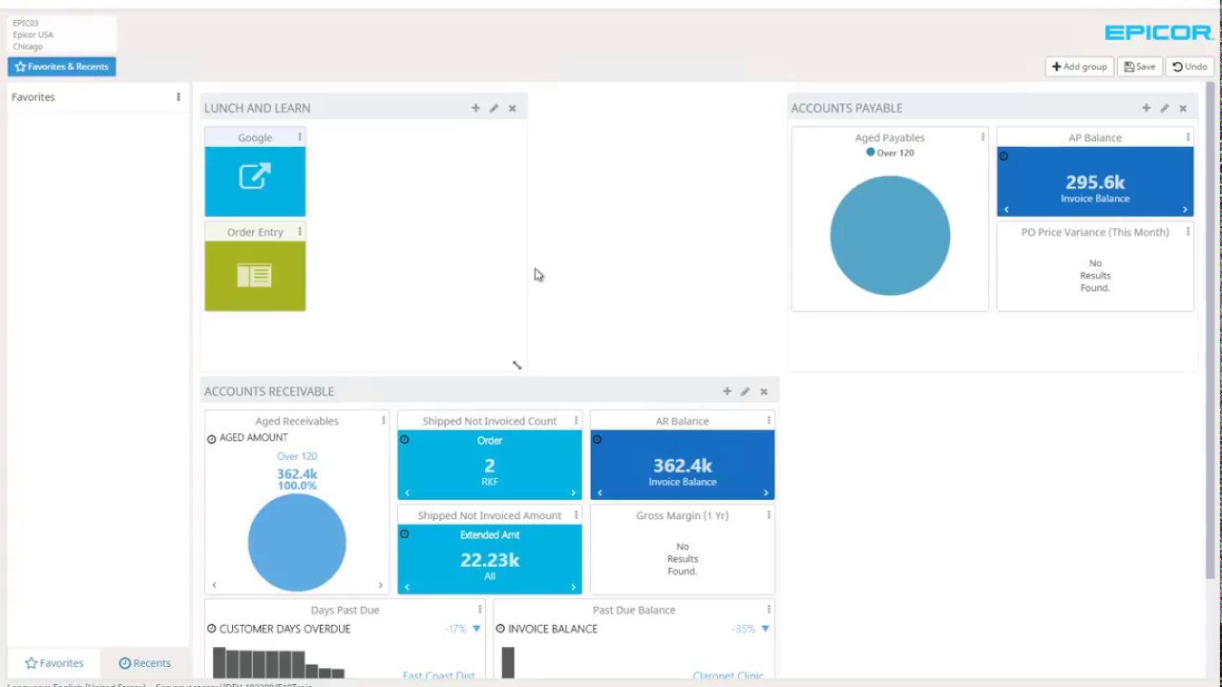
Task: Open Days Past Due tile options menu
Action: coord(479,610)
